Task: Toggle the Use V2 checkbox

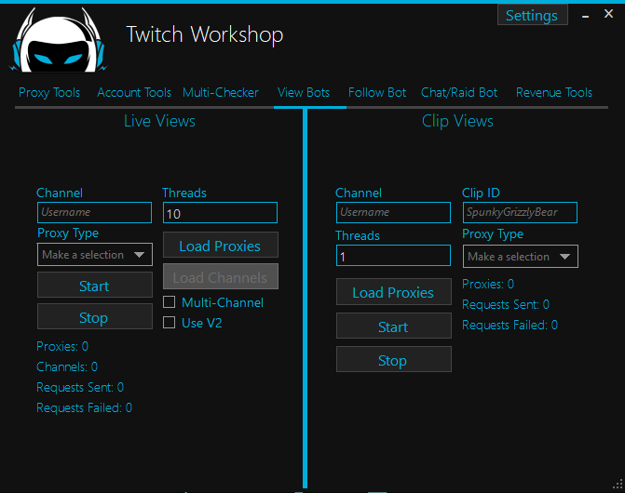Action: (x=170, y=323)
